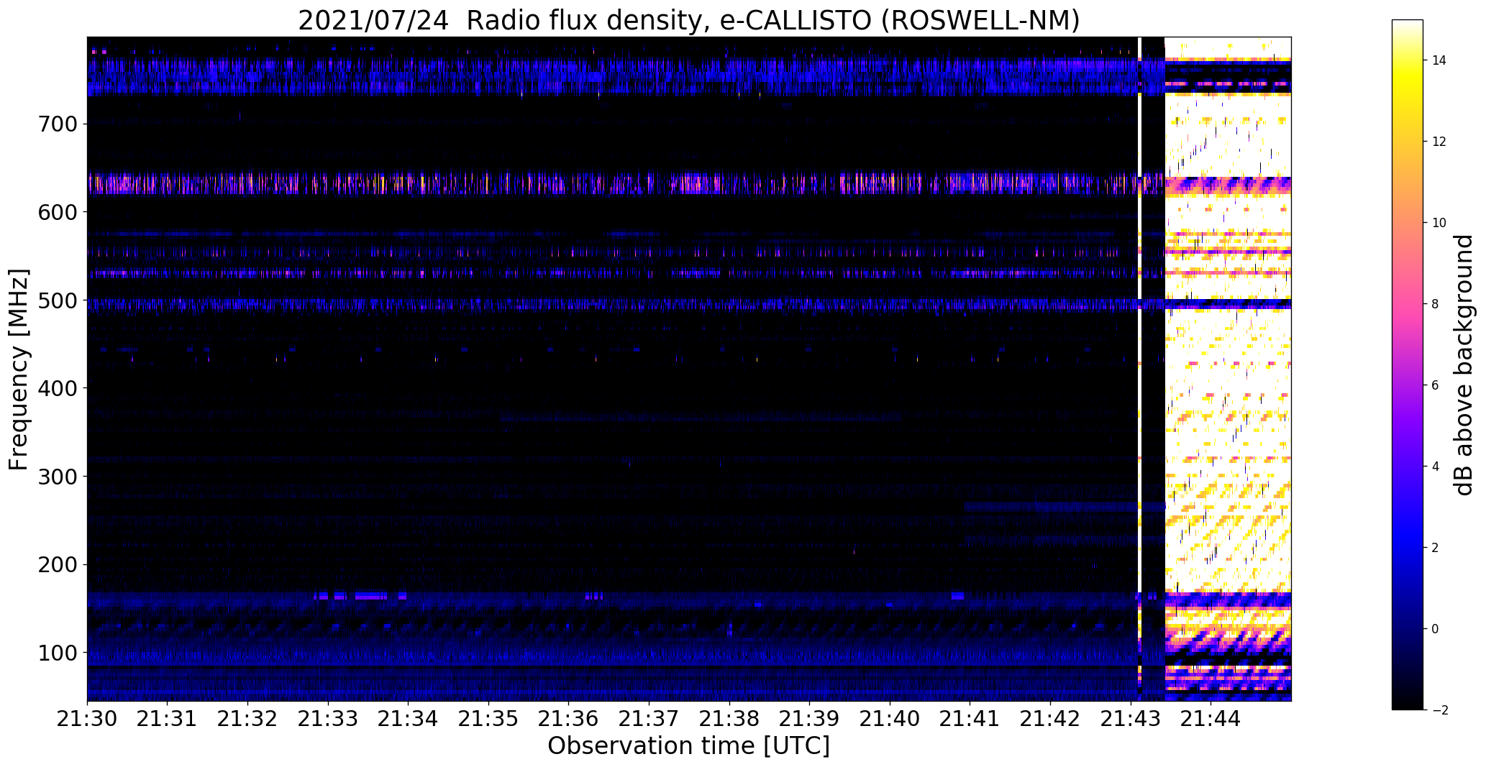
Task: Click the frequency tick label 500
Action: click(x=56, y=300)
